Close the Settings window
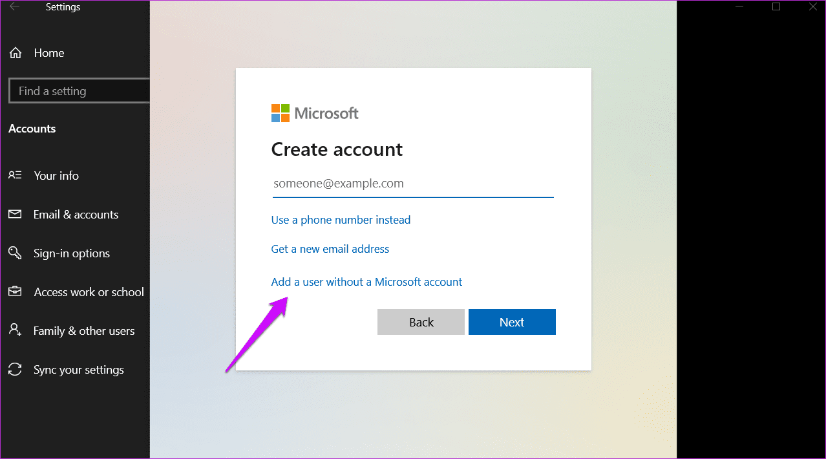 812,6
